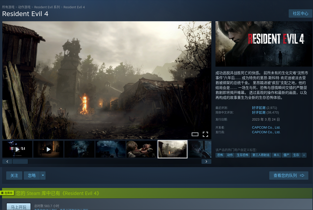Click the Resident Evil 4 page title
Image resolution: width=313 pixels, height=210 pixels.
click(x=25, y=14)
